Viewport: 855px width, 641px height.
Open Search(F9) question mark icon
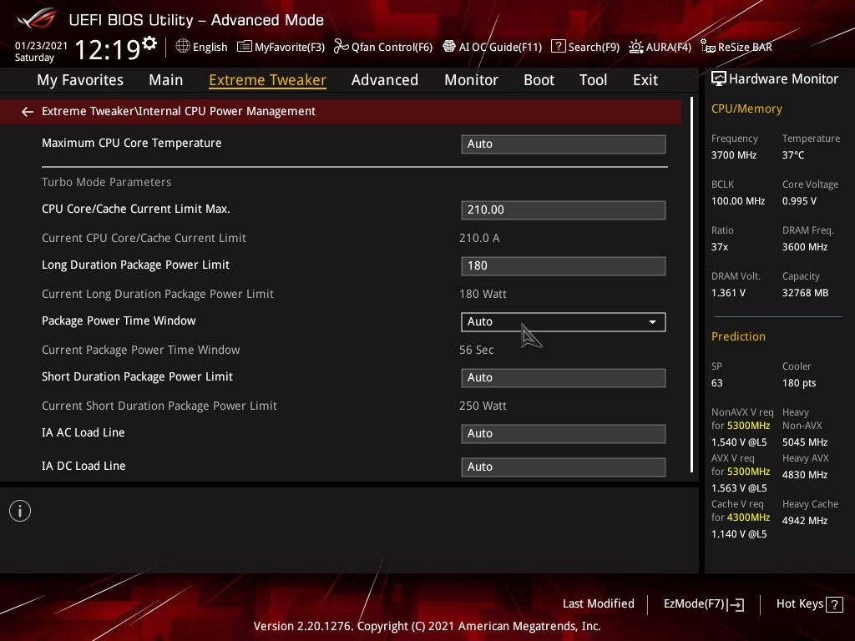559,47
